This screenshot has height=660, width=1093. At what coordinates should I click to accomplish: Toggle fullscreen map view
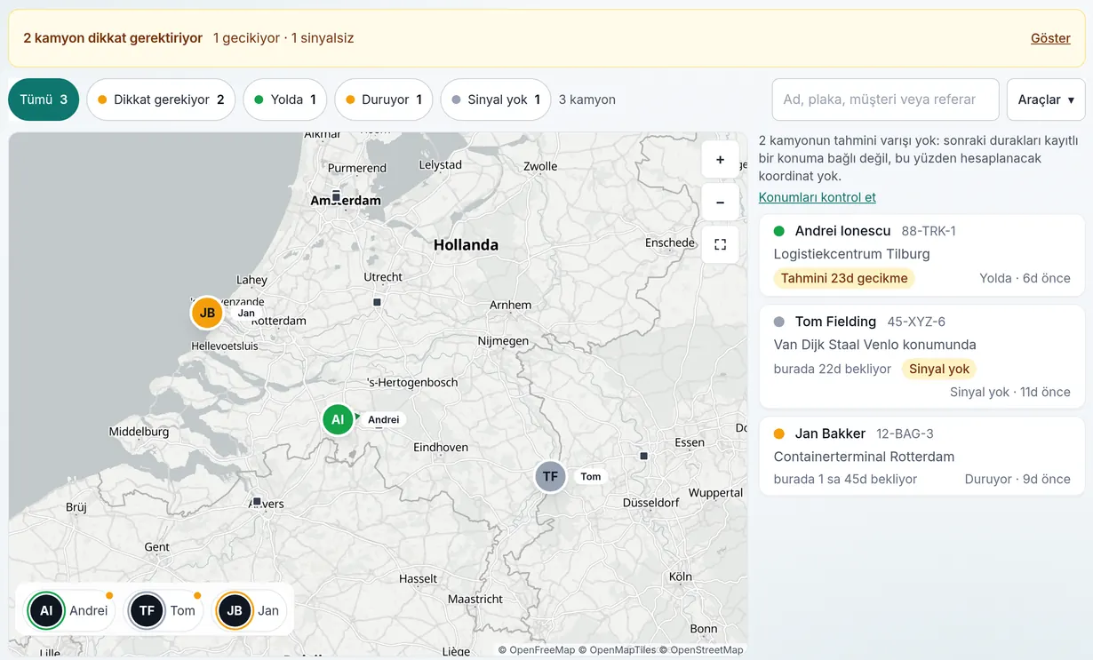720,245
